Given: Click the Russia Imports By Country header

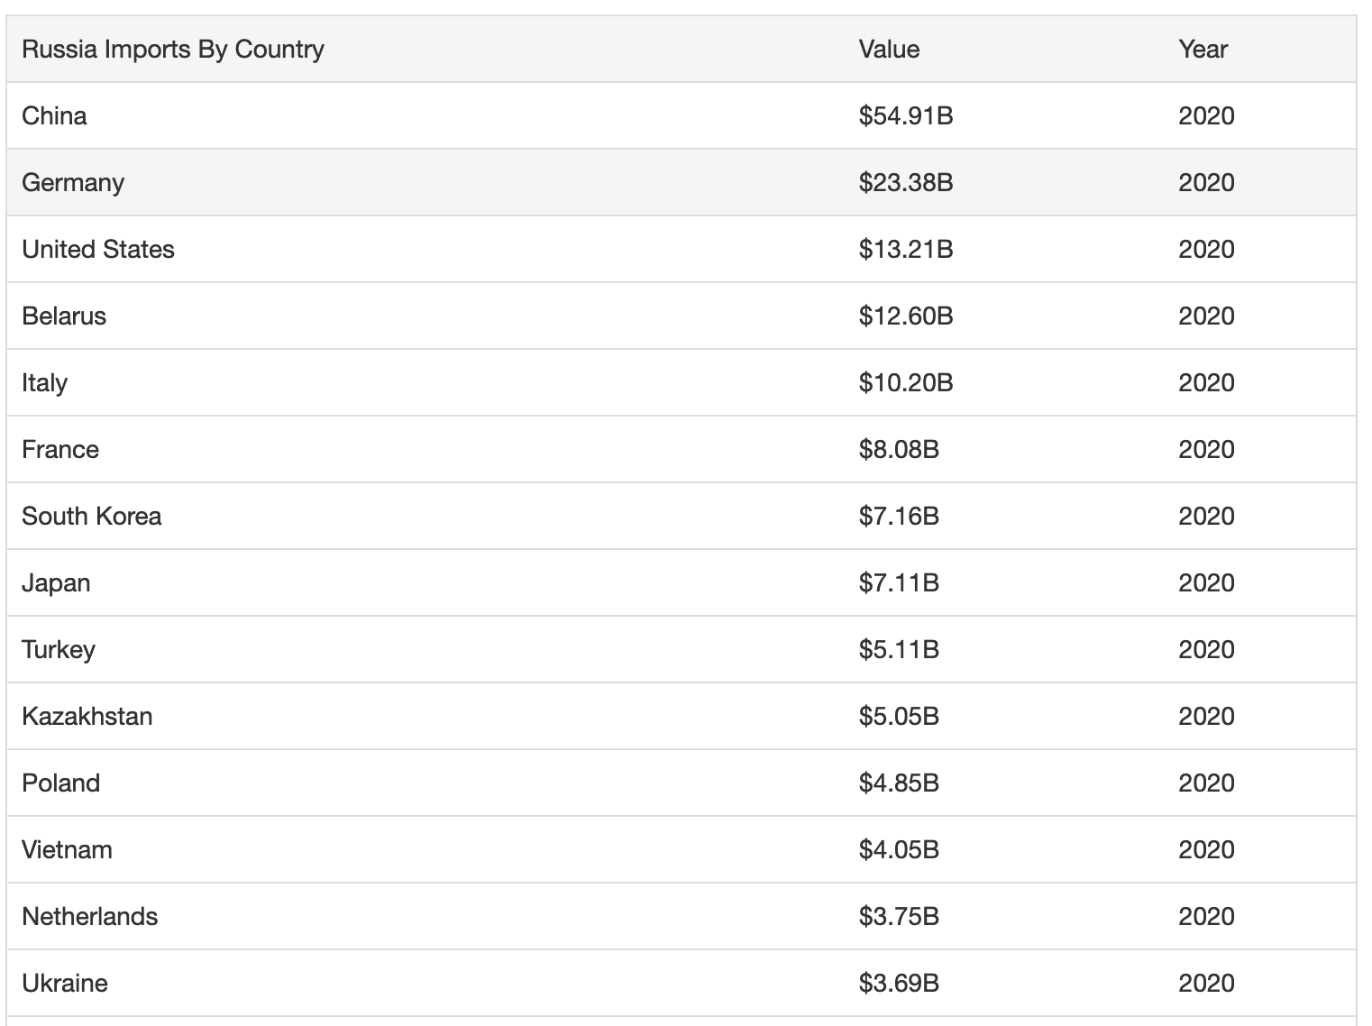Looking at the screenshot, I should pyautogui.click(x=173, y=50).
